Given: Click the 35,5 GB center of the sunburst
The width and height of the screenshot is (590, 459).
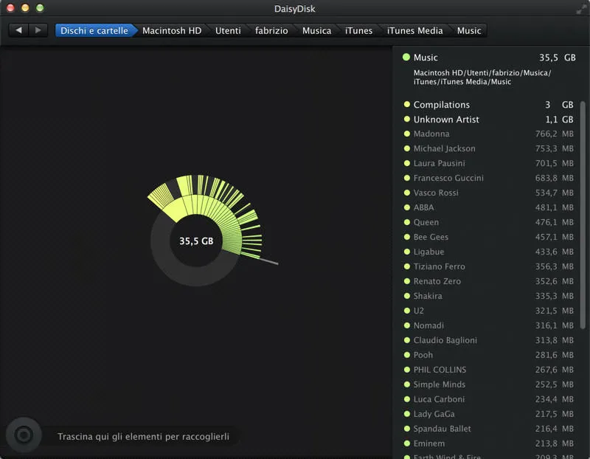Looking at the screenshot, I should [x=195, y=240].
